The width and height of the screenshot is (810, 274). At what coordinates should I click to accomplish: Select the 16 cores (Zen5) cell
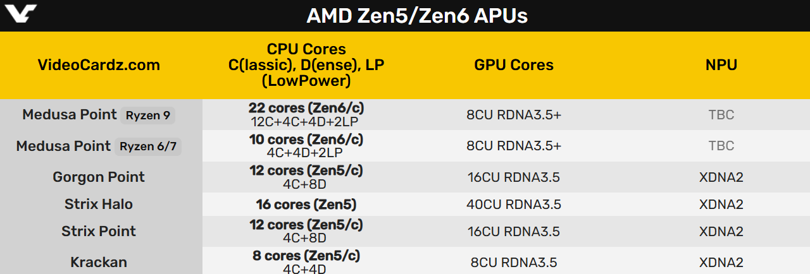pos(306,205)
